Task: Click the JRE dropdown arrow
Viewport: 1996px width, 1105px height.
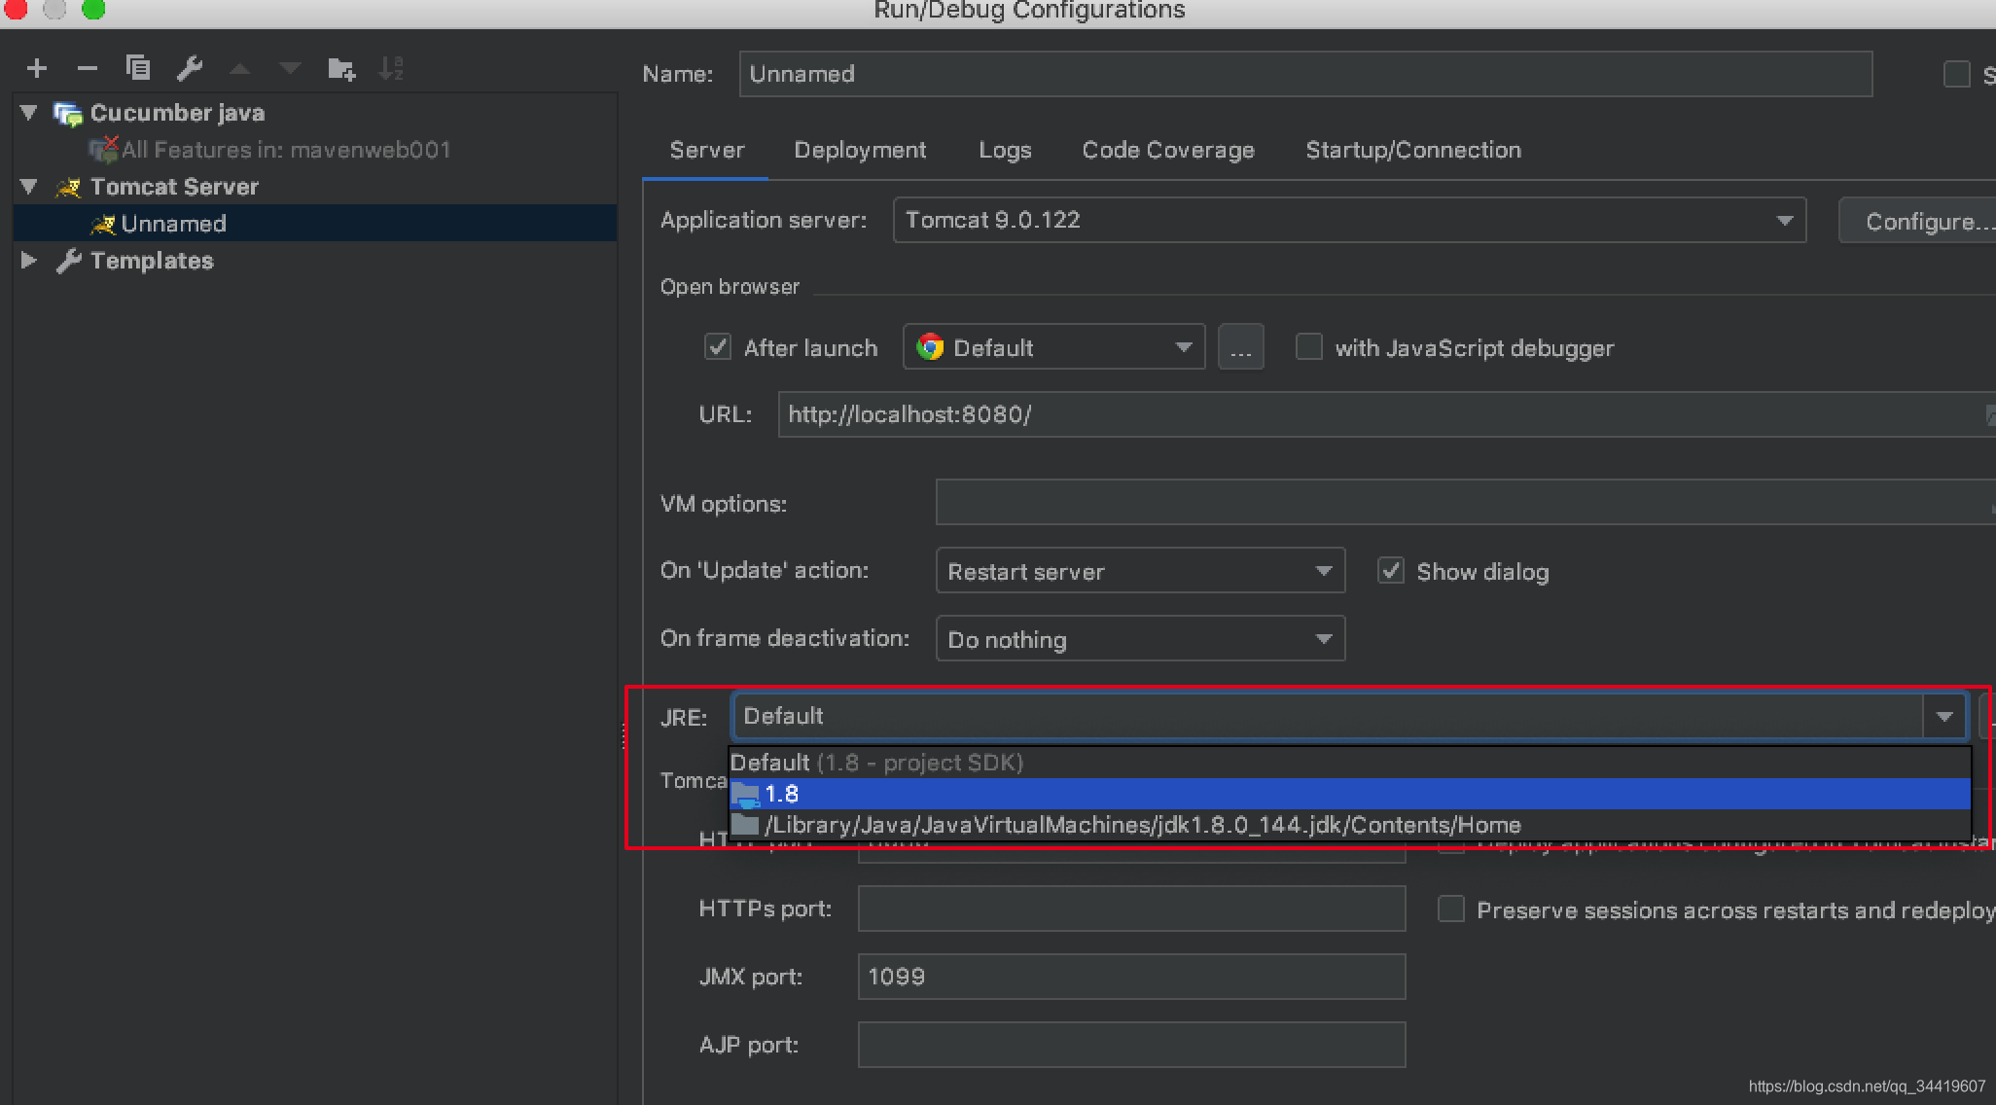Action: click(x=1944, y=717)
